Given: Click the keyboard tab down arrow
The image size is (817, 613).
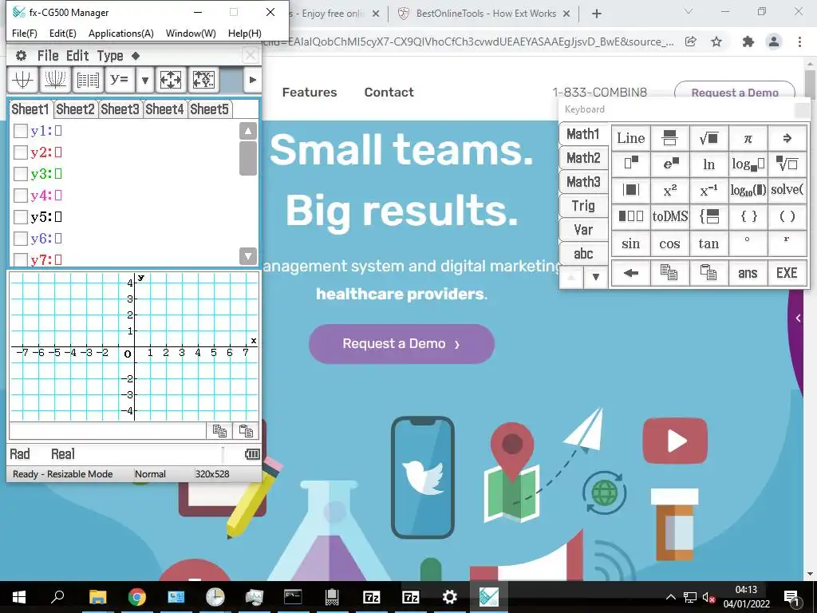Looking at the screenshot, I should coord(596,277).
